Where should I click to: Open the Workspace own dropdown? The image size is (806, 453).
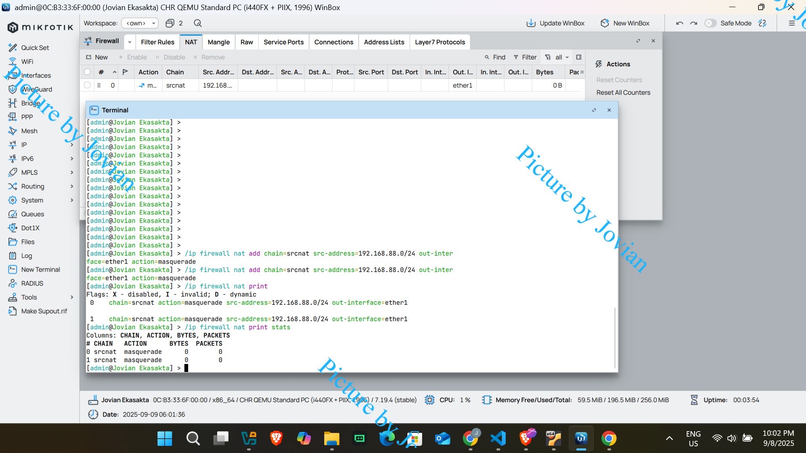[140, 23]
